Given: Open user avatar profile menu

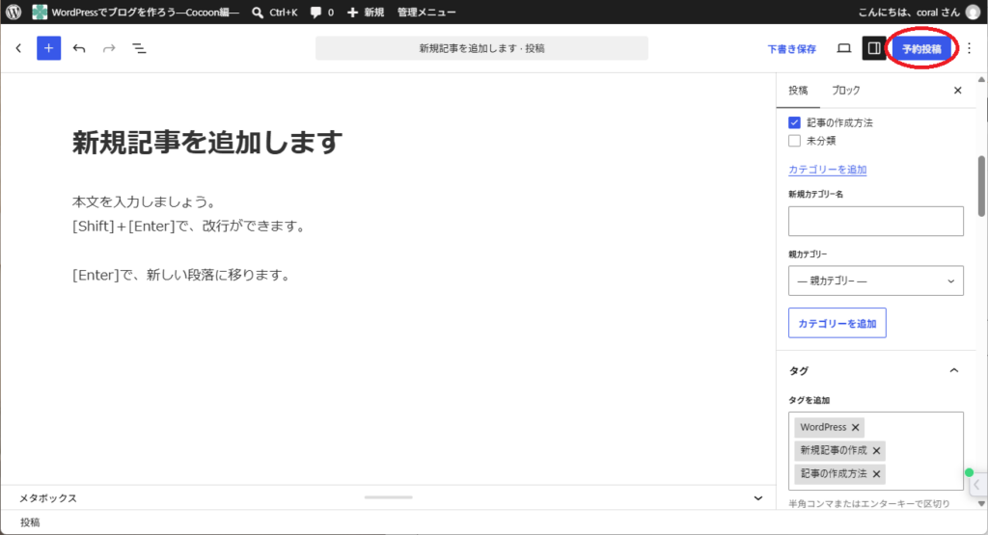Looking at the screenshot, I should [973, 12].
